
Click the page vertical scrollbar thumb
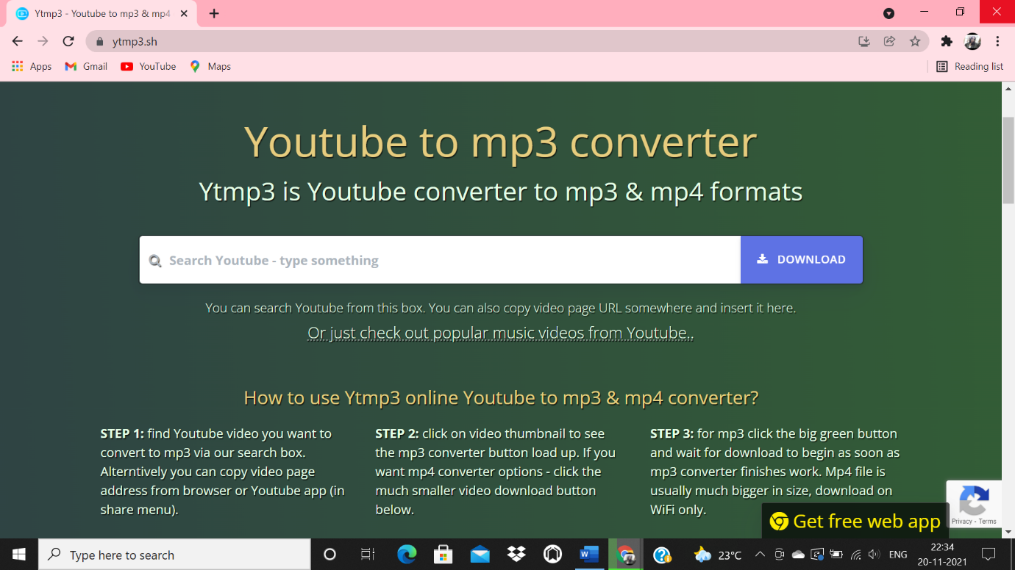1008,159
